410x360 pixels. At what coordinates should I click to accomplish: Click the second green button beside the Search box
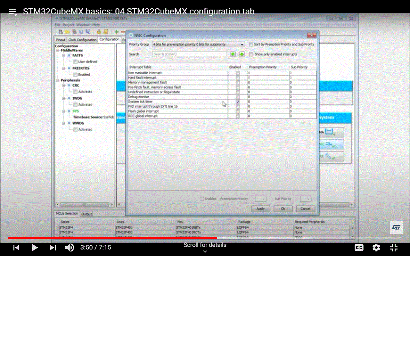click(242, 54)
